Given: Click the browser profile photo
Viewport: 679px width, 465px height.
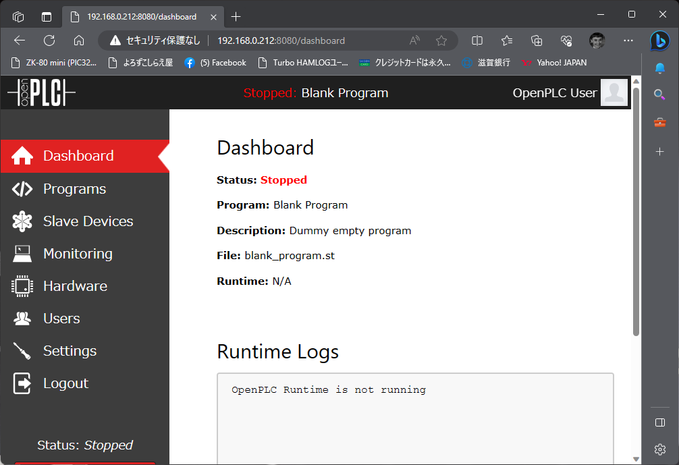Looking at the screenshot, I should tap(597, 40).
